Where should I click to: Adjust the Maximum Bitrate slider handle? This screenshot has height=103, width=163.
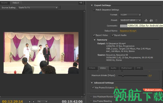pos(123,76)
